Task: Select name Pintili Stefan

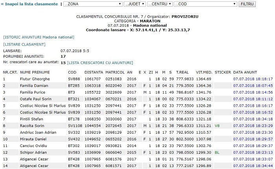Action: [31, 119]
